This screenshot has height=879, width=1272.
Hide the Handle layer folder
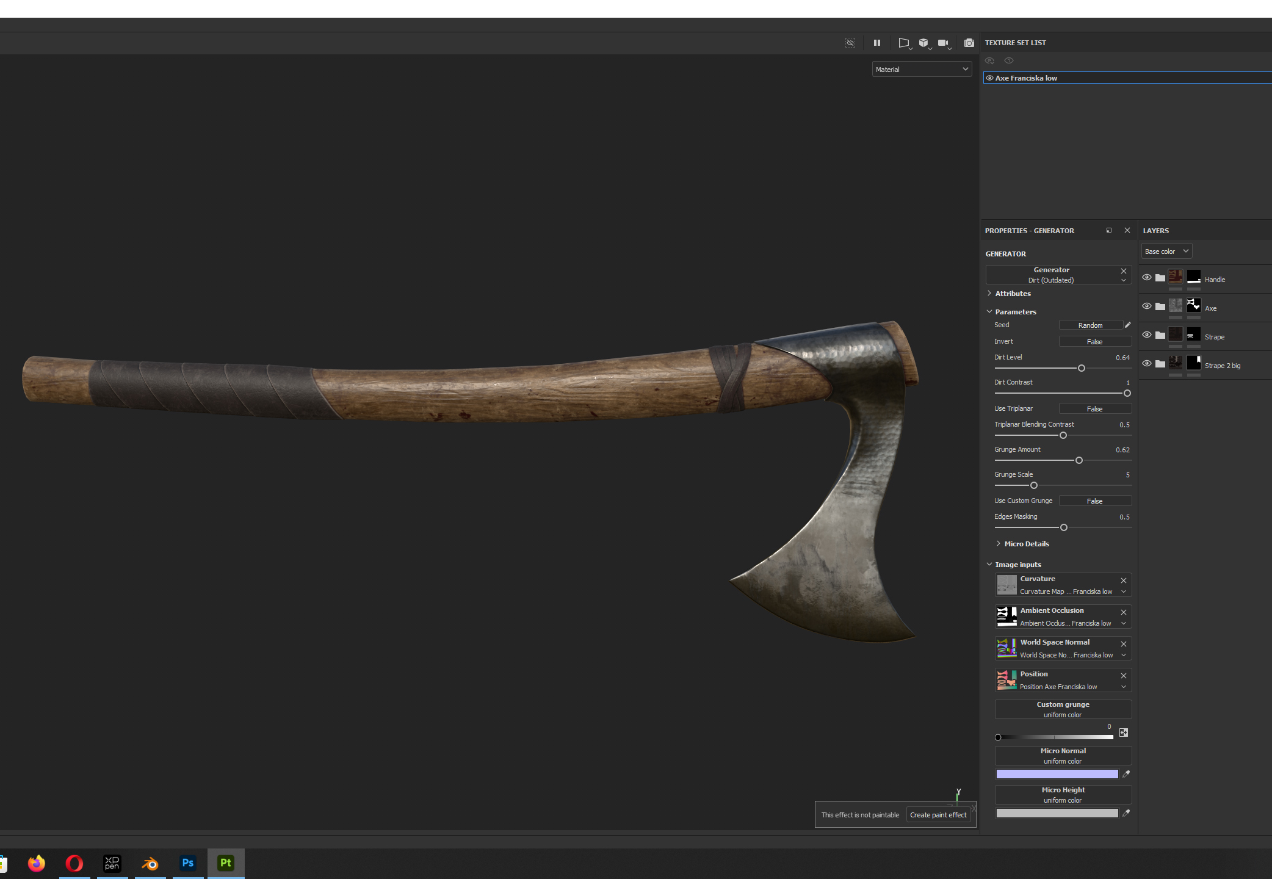click(1147, 278)
